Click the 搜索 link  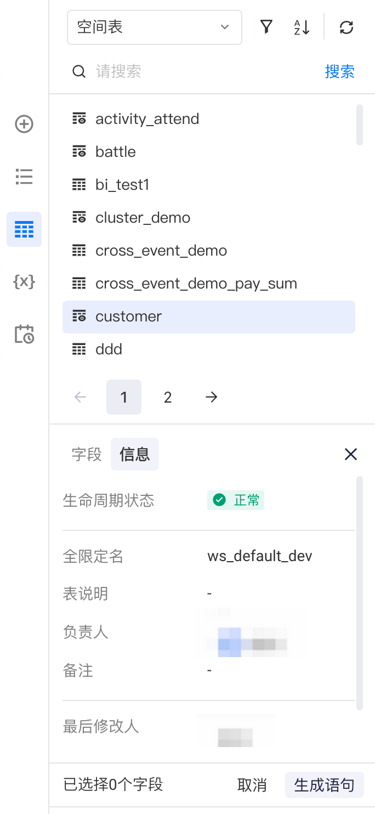[340, 71]
